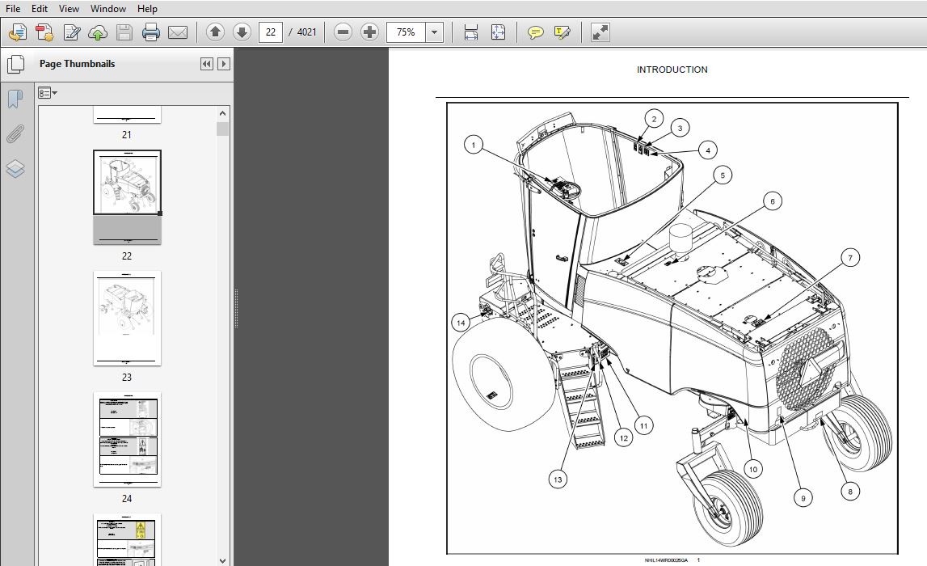
Task: Click the Edit/Sign document icon
Action: [72, 32]
